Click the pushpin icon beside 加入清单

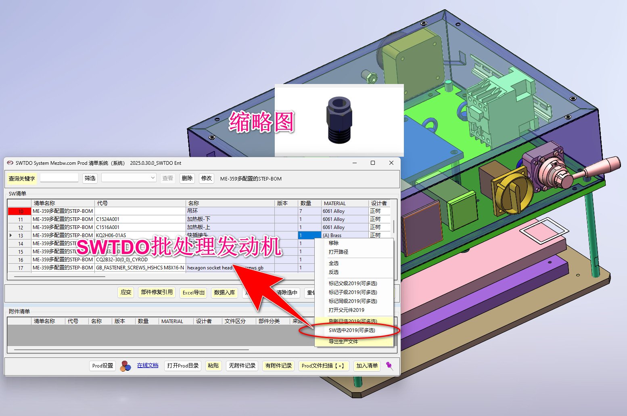(389, 366)
